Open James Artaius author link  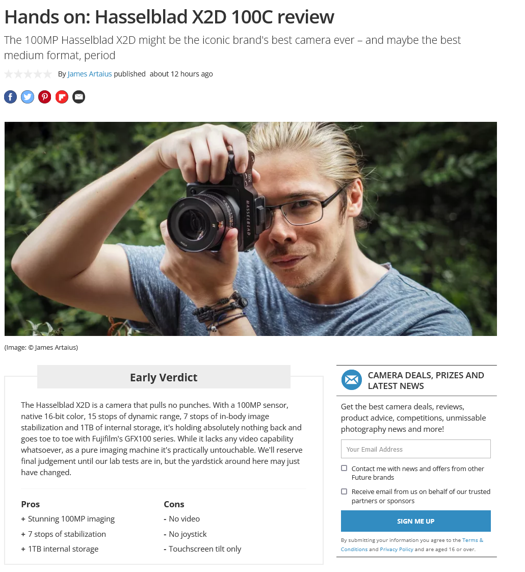tap(90, 74)
